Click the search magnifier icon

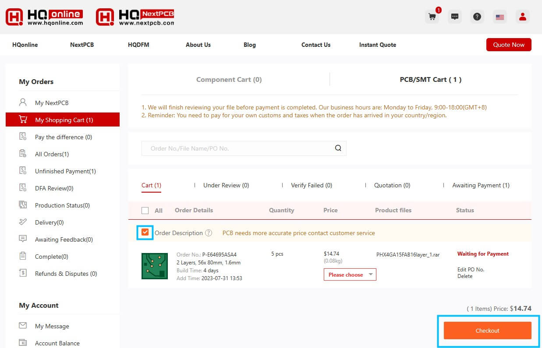[x=338, y=148]
